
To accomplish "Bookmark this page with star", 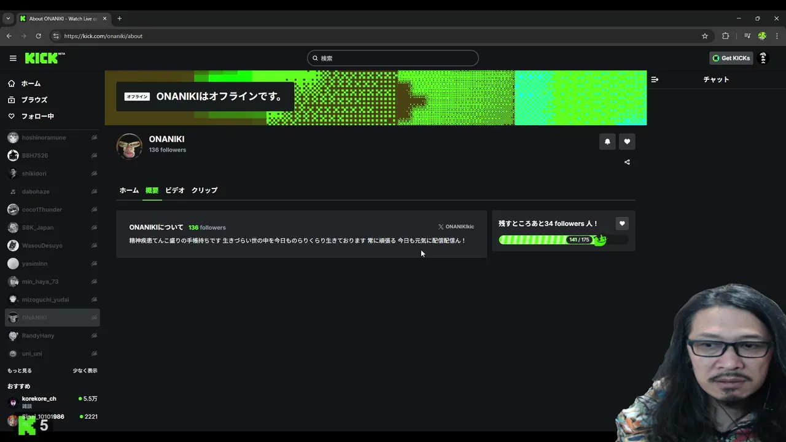I will [x=705, y=36].
